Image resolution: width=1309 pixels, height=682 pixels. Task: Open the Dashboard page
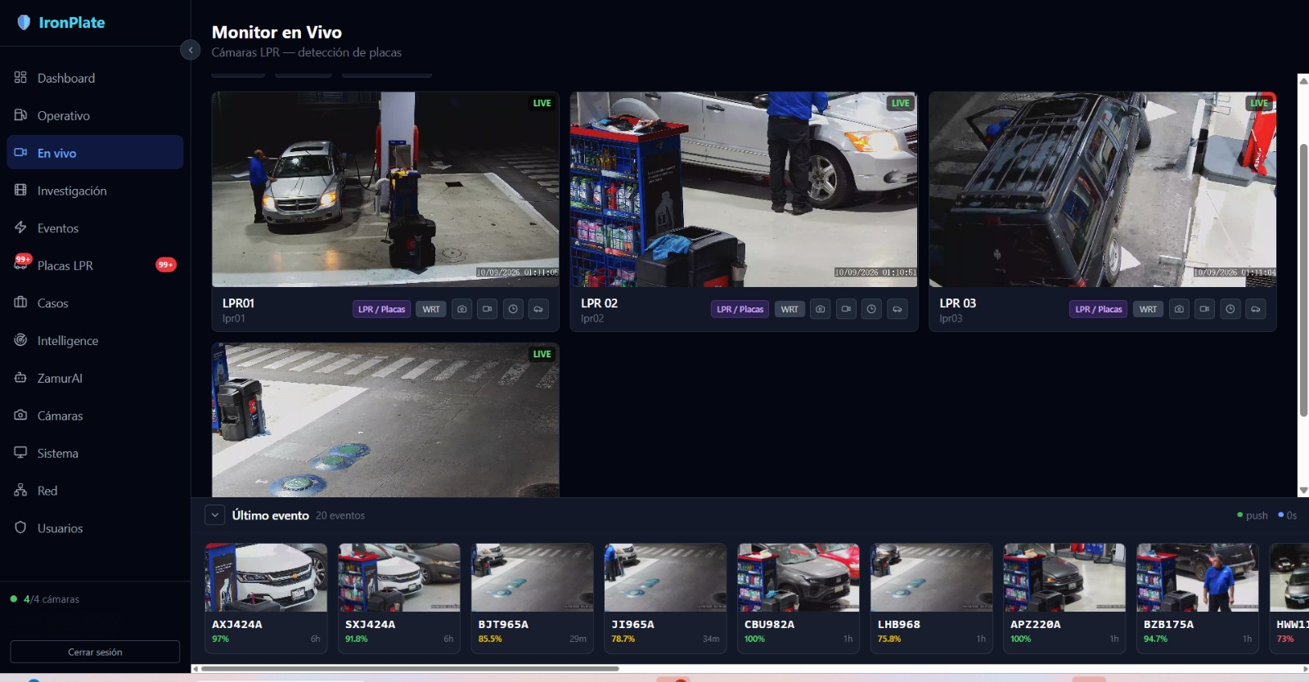95,78
